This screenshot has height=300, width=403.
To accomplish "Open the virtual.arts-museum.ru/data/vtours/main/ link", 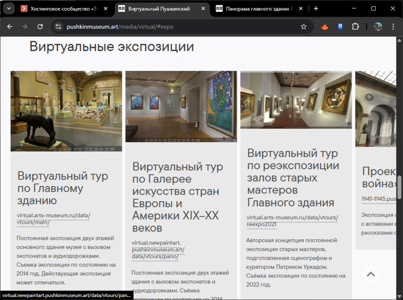I will 53,219.
